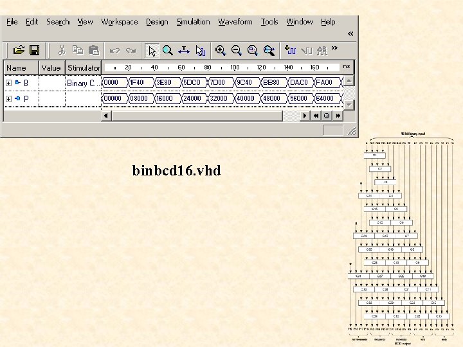Click the 100 ns ruler mark
This screenshot has height=347, width=463.
pos(235,67)
